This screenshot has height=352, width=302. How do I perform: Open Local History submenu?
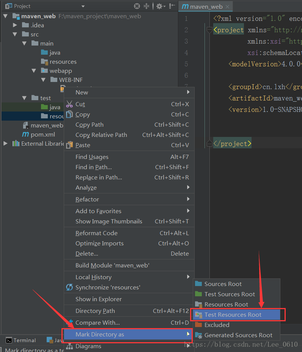pos(129,277)
